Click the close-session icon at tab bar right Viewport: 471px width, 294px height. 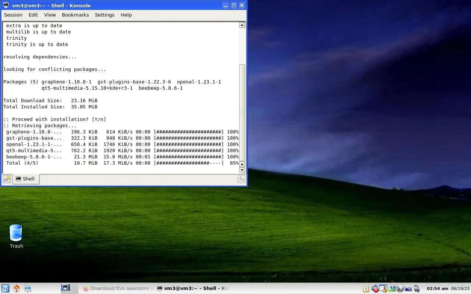(241, 179)
